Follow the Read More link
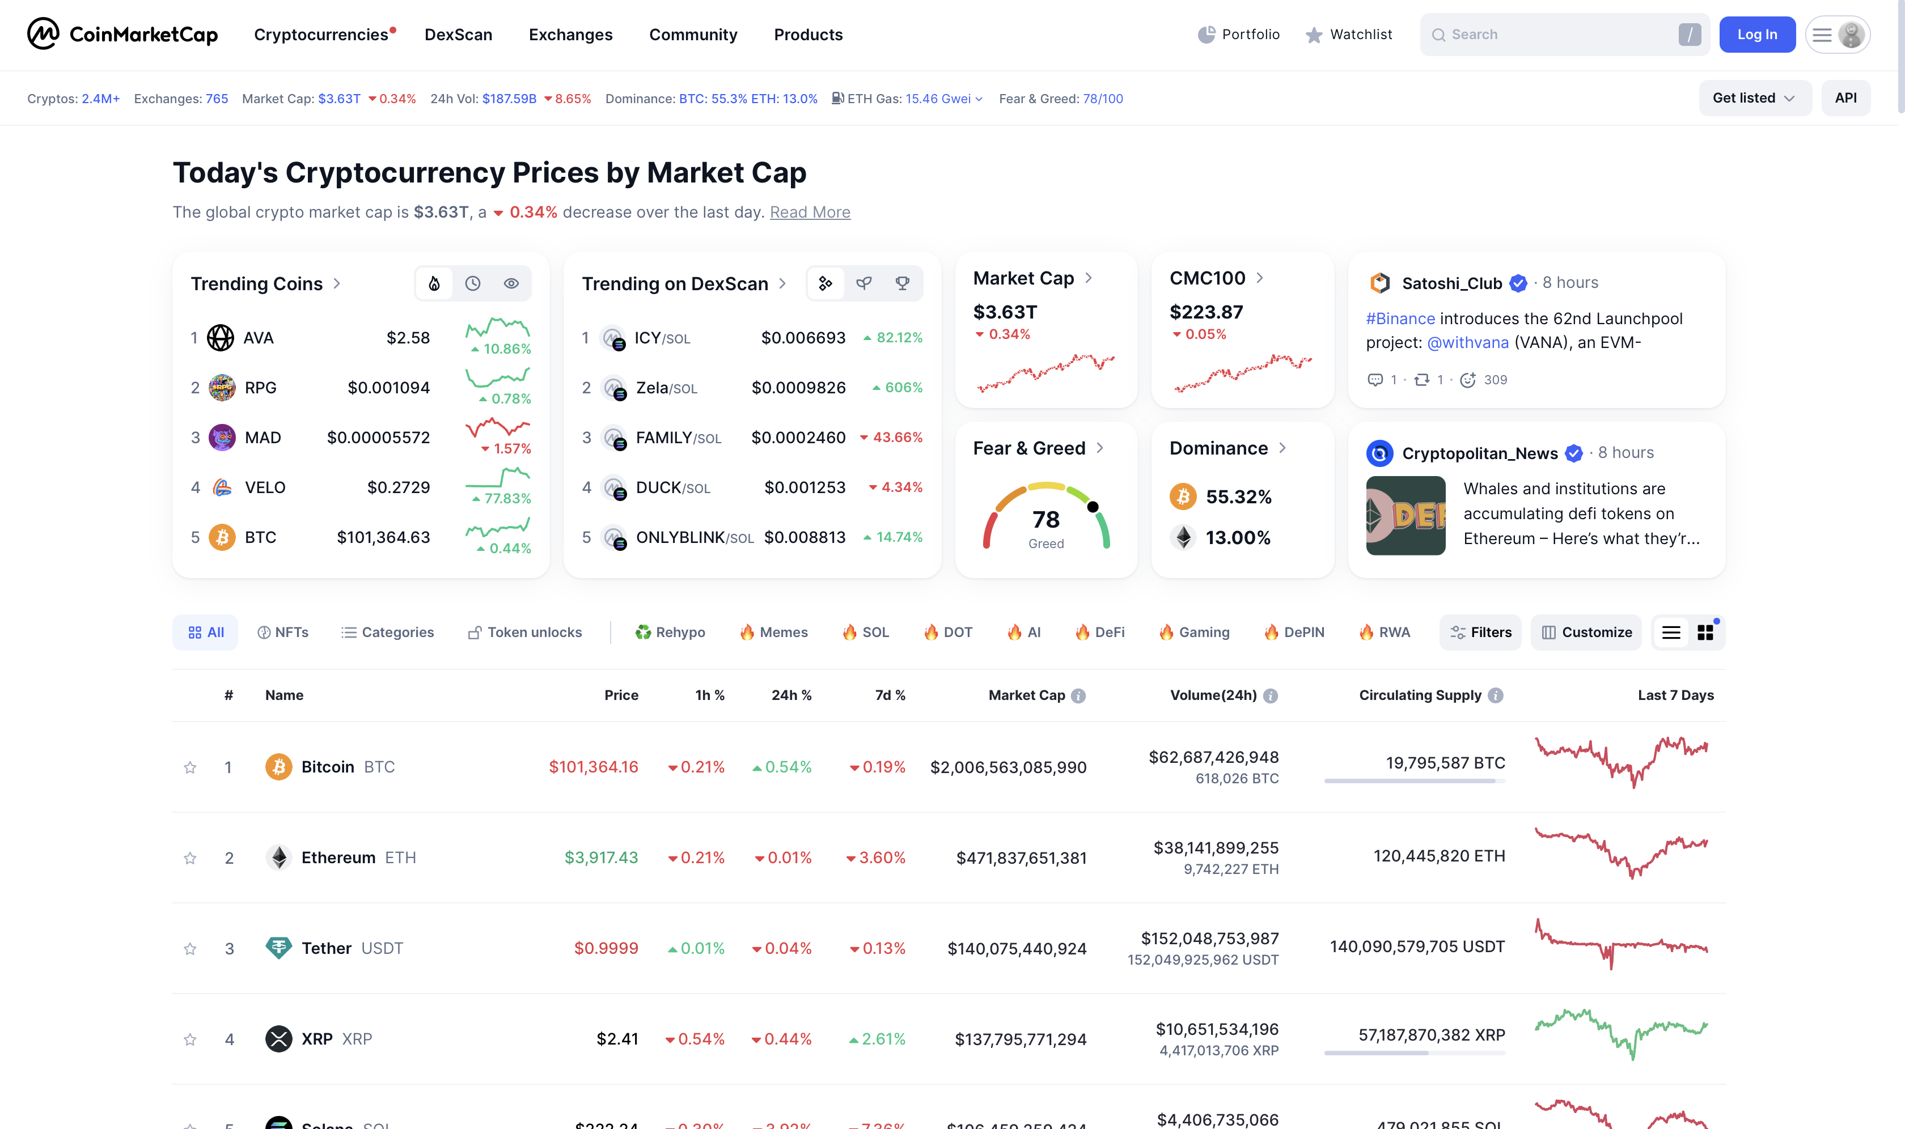 810,213
